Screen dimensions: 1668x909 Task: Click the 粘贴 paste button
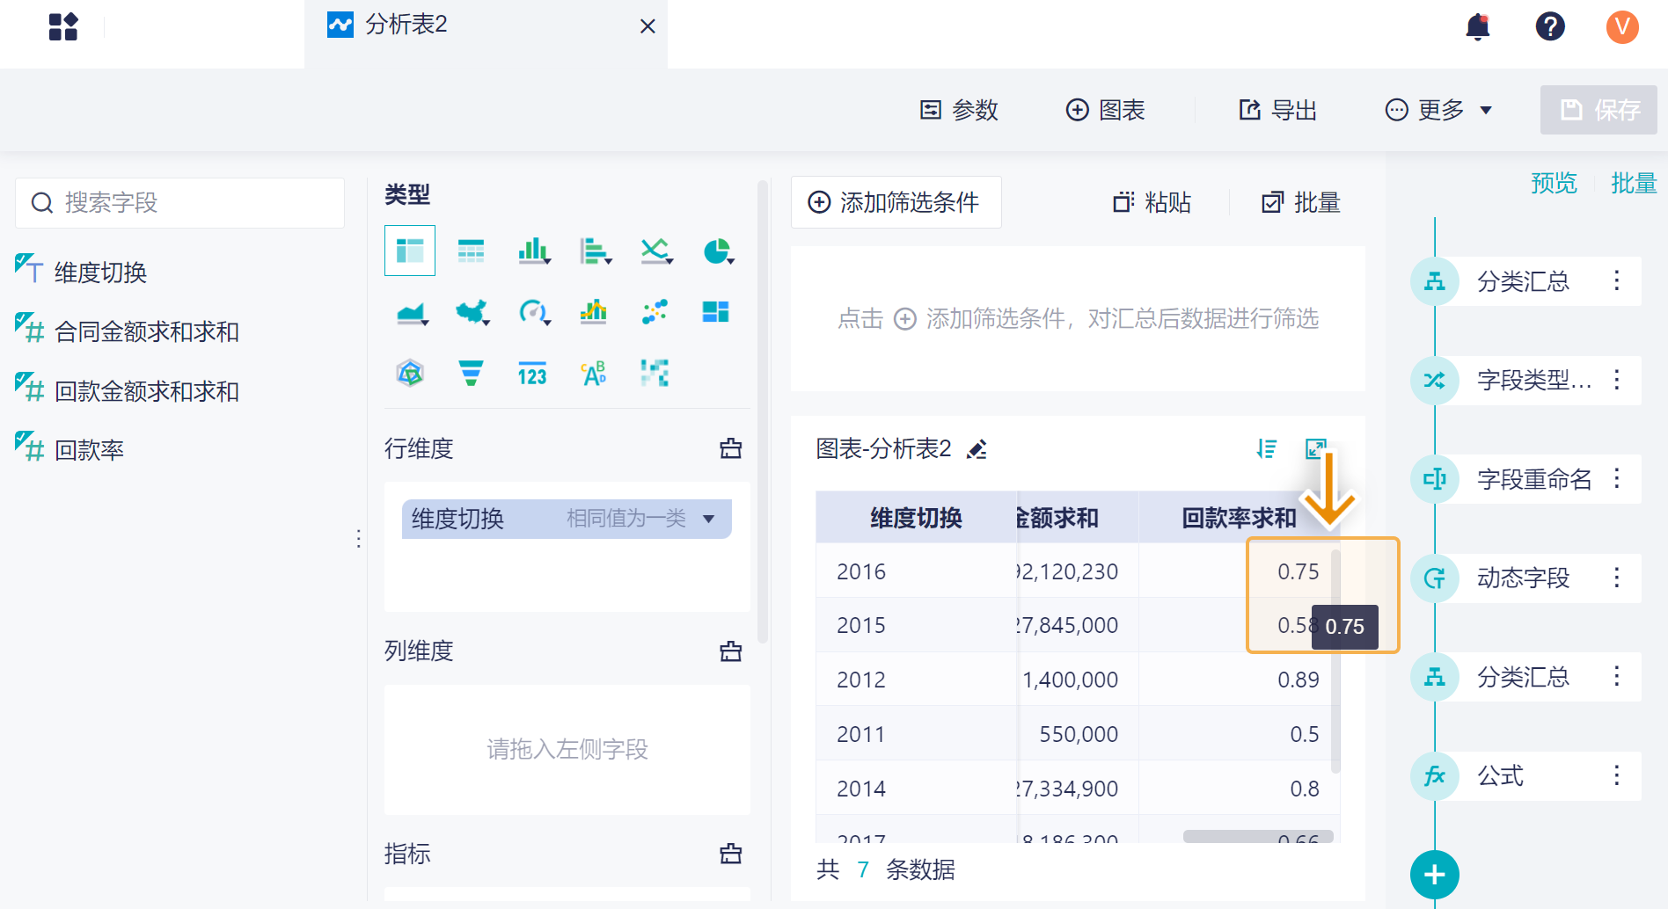click(1152, 202)
